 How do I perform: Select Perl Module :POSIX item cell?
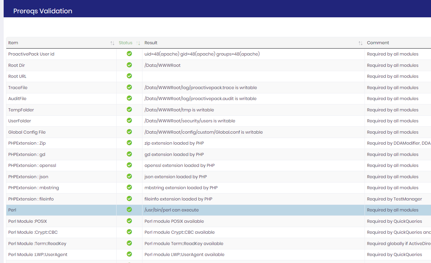click(x=61, y=221)
